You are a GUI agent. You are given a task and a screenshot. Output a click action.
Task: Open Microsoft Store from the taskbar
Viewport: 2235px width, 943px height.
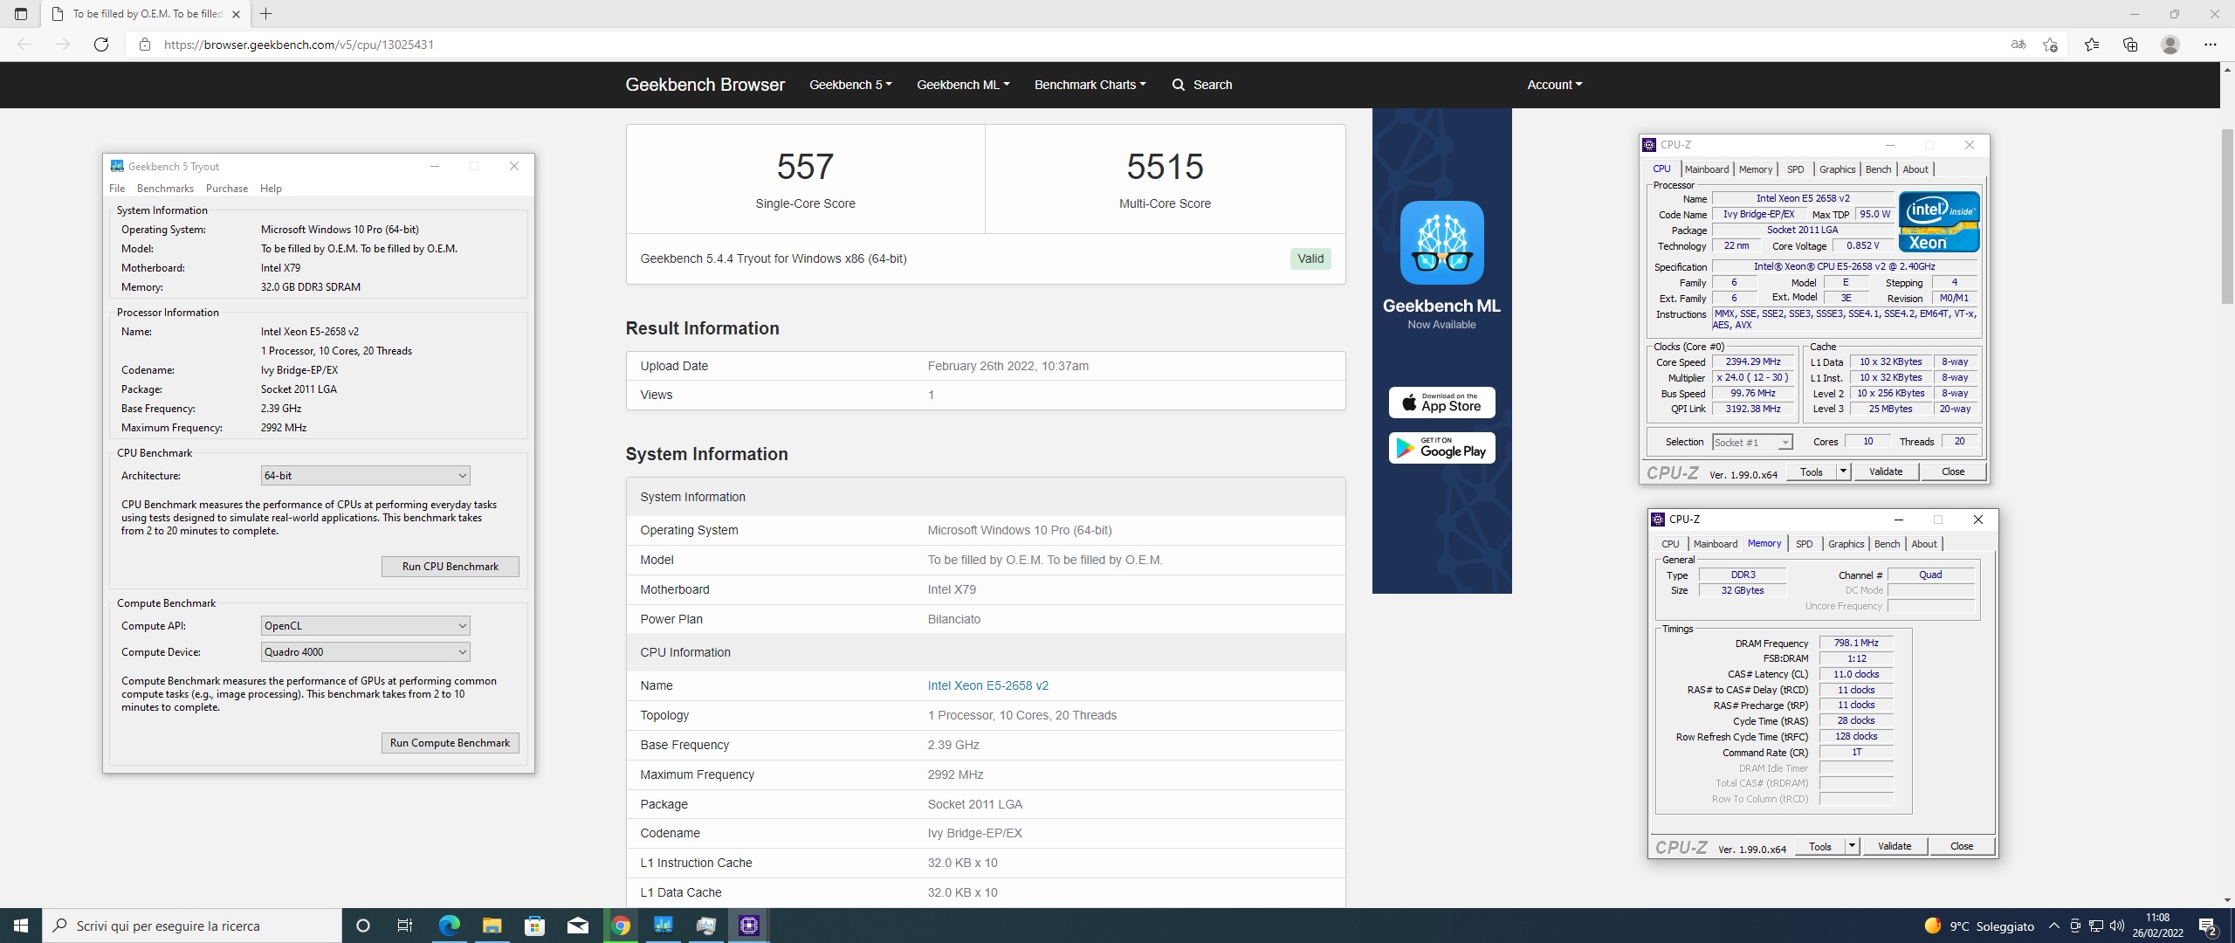click(534, 926)
